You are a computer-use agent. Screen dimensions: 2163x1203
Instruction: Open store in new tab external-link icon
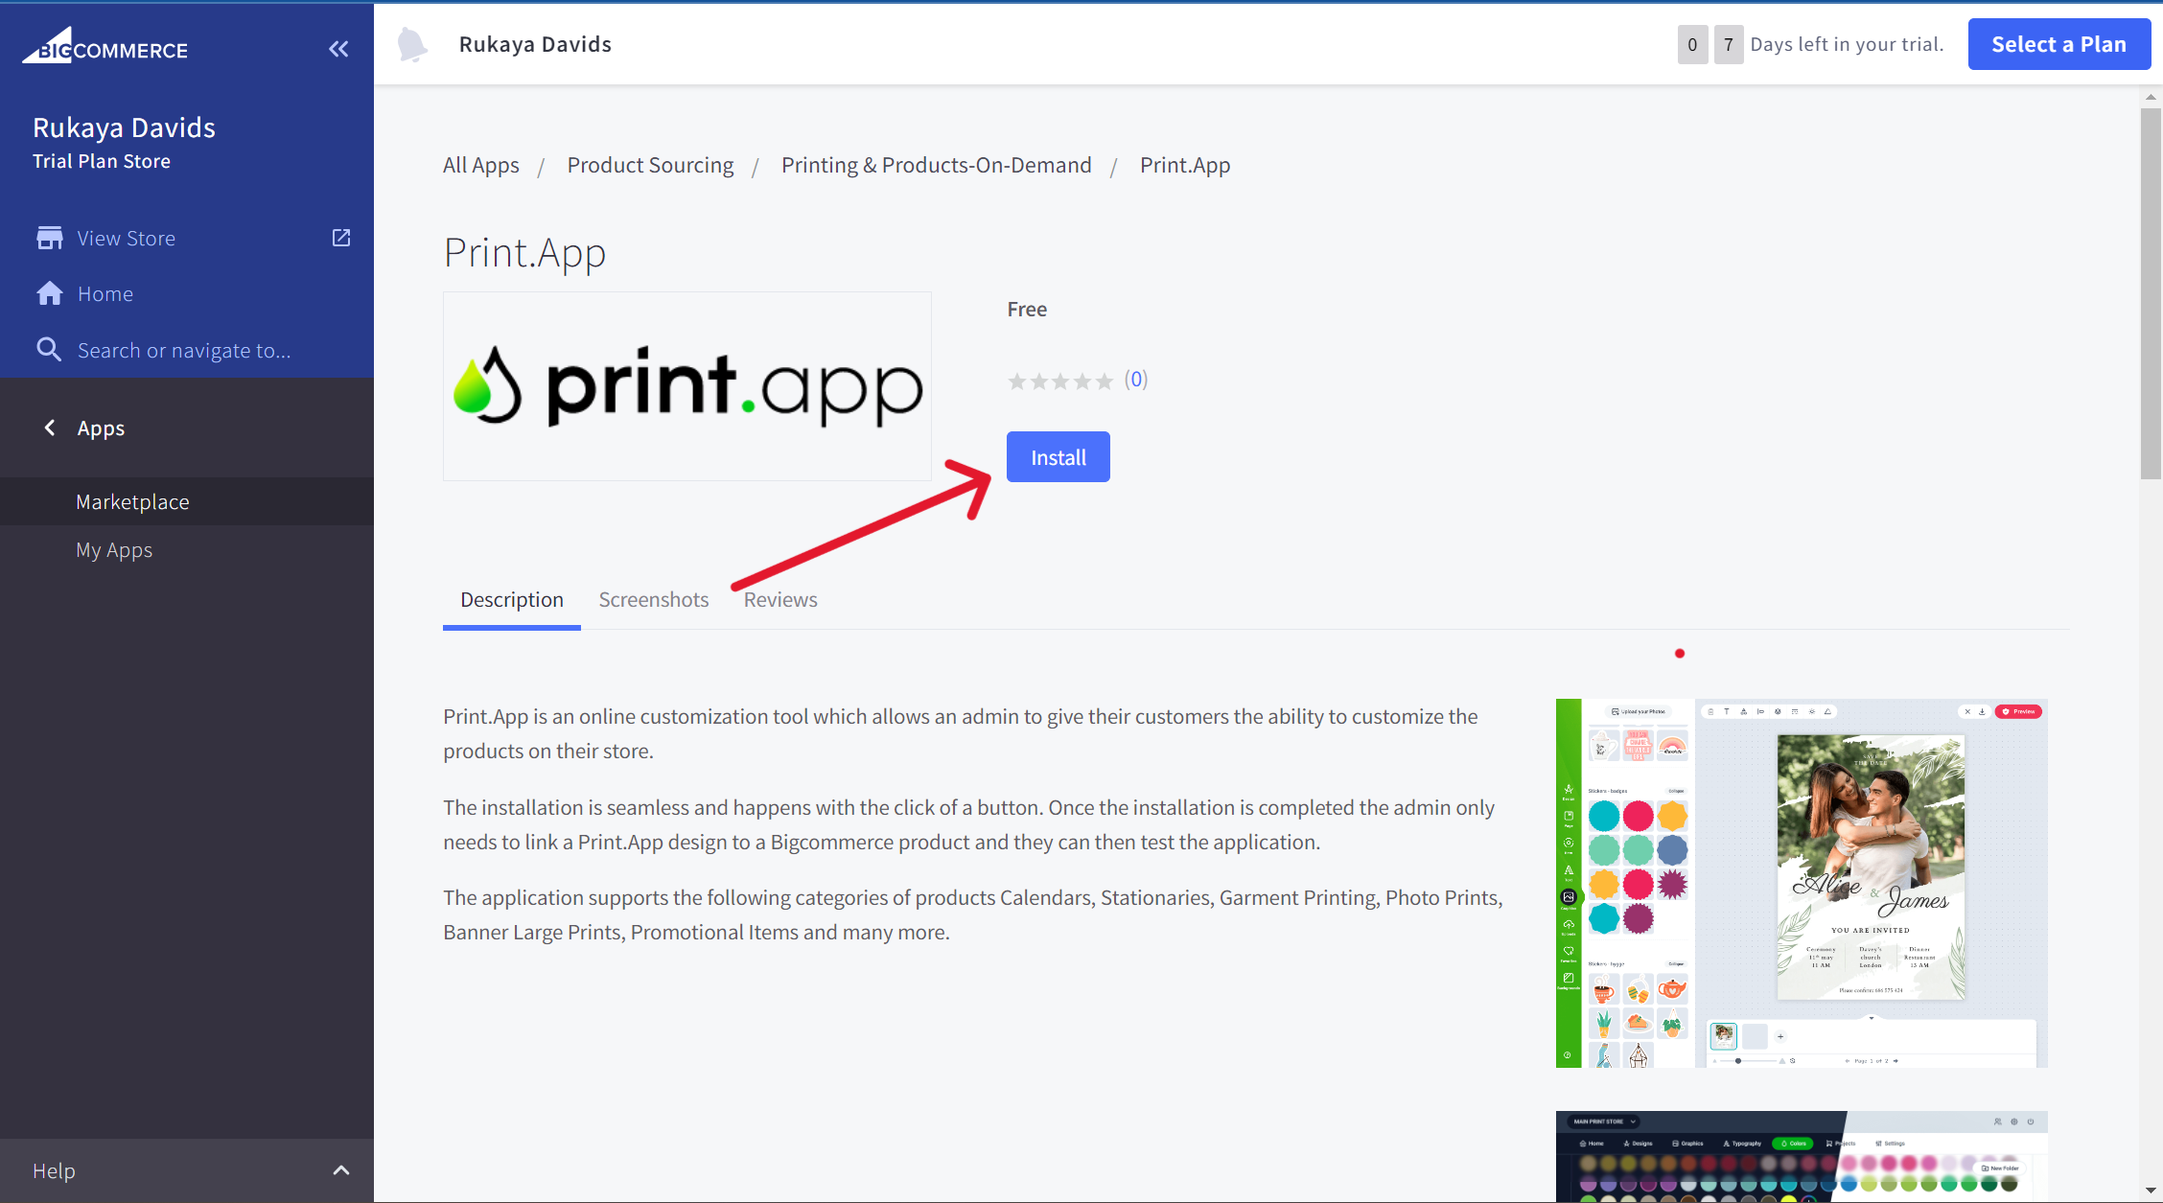point(341,238)
